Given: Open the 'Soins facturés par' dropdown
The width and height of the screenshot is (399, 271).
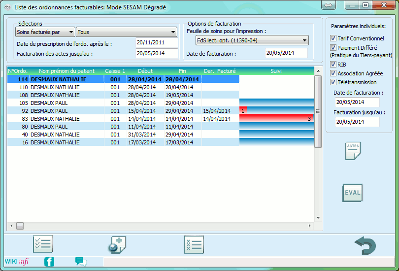Looking at the screenshot, I should coord(45,32).
